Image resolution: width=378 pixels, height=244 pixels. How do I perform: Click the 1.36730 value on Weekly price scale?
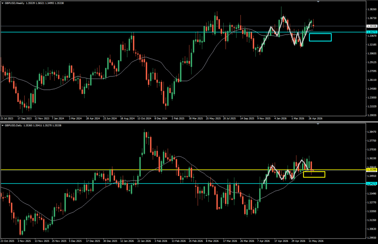tap(372, 18)
